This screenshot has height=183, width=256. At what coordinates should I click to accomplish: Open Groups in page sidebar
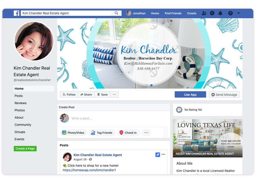(x=20, y=132)
